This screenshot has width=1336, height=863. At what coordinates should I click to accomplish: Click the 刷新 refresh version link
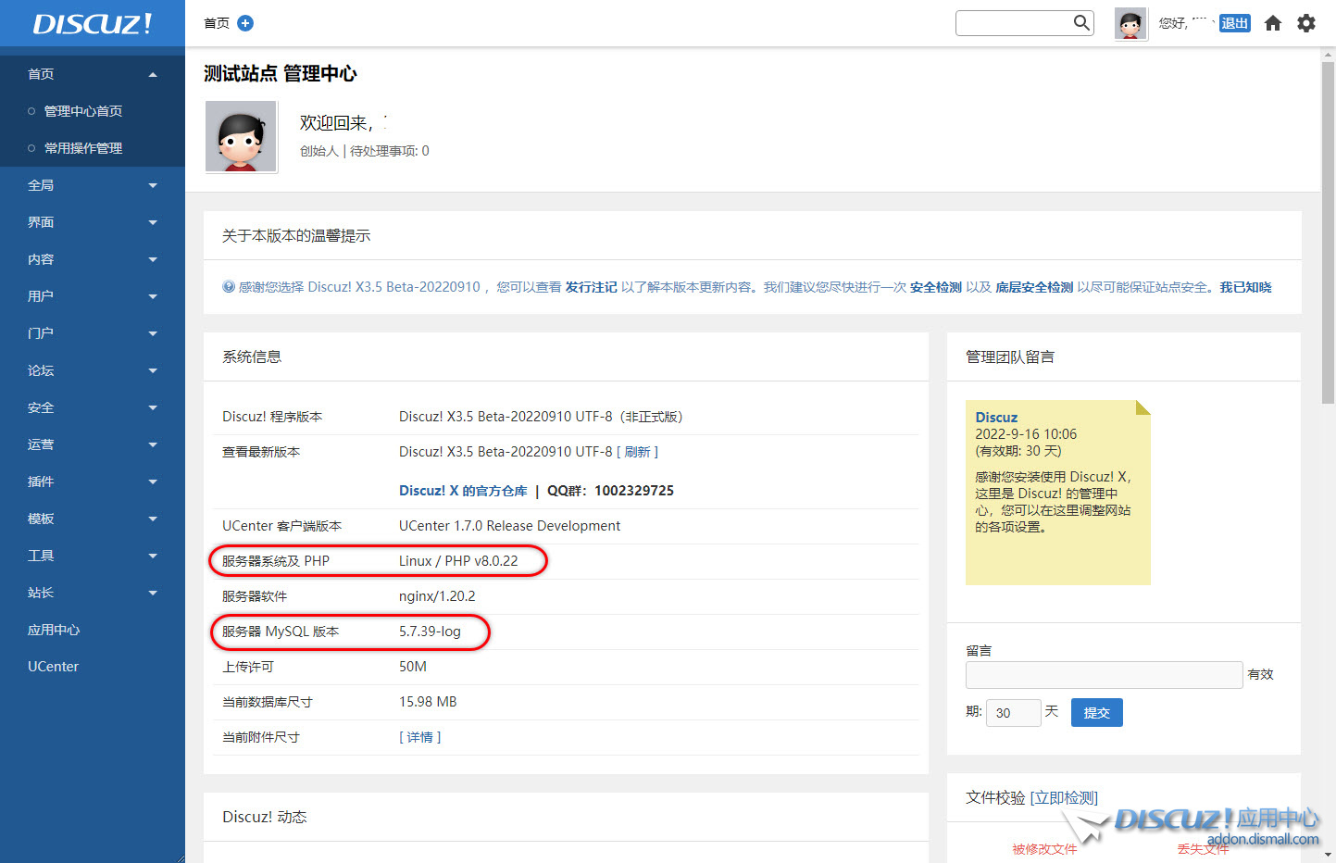coord(637,452)
